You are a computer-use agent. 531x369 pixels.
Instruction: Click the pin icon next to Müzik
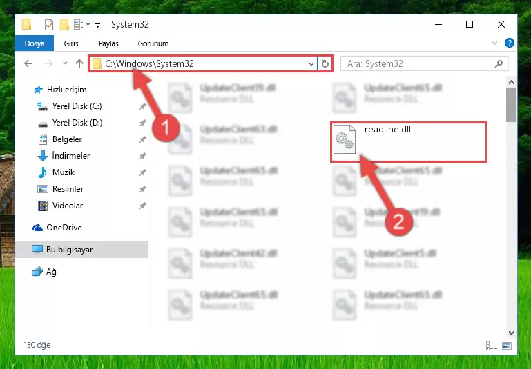[x=142, y=172]
